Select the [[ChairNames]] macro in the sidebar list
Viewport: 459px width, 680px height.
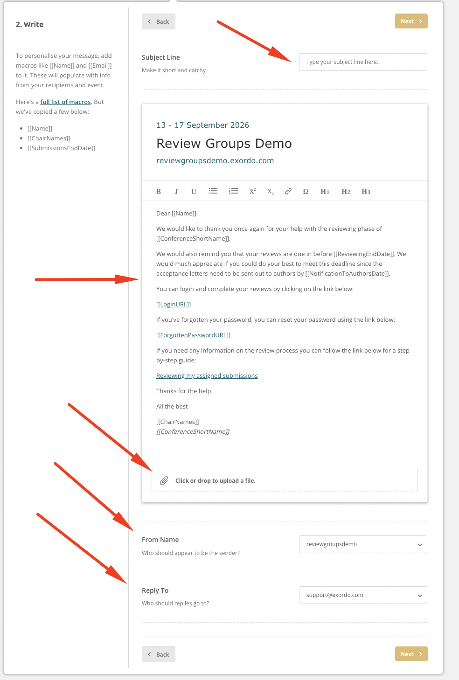49,138
